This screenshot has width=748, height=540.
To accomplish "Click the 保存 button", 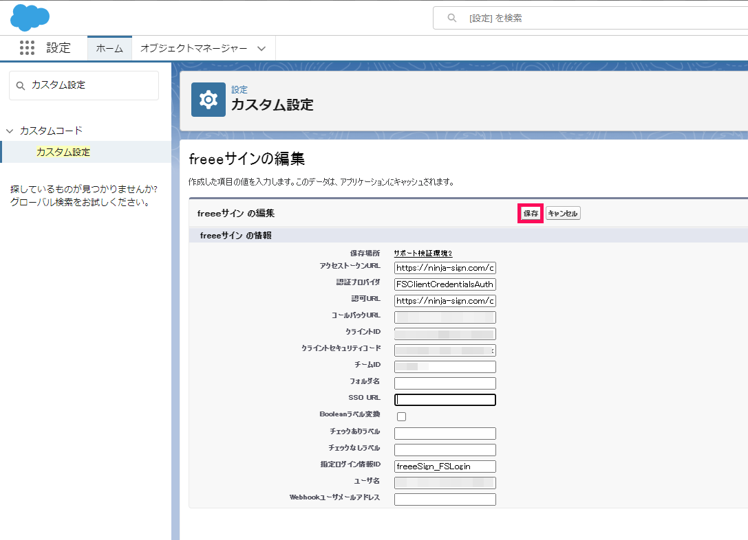I will [531, 214].
